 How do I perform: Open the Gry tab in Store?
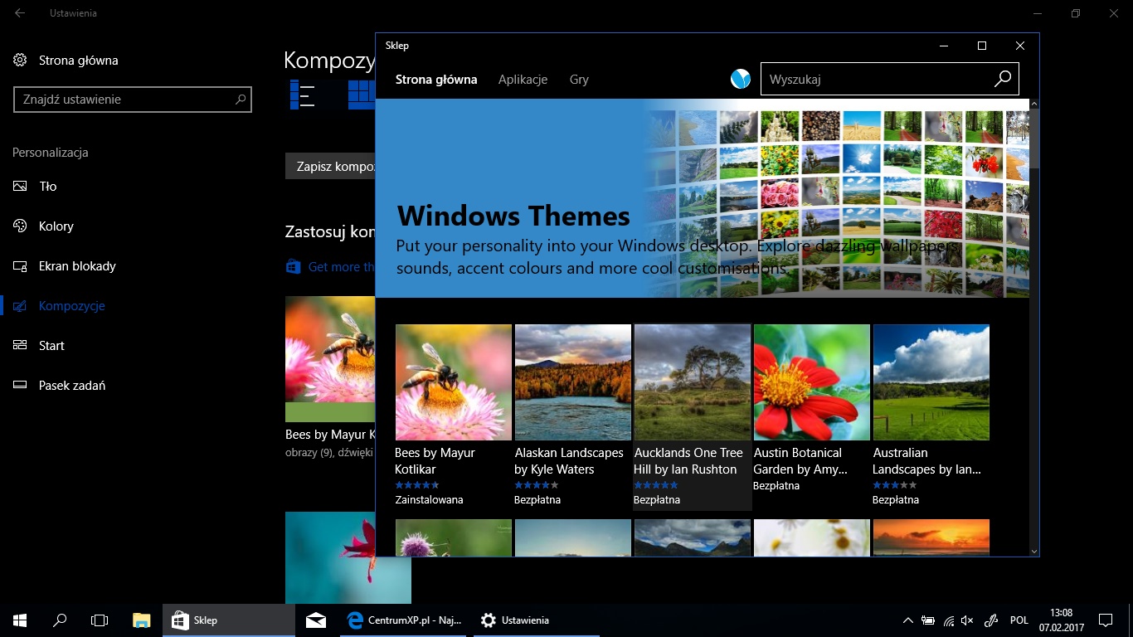click(x=579, y=80)
